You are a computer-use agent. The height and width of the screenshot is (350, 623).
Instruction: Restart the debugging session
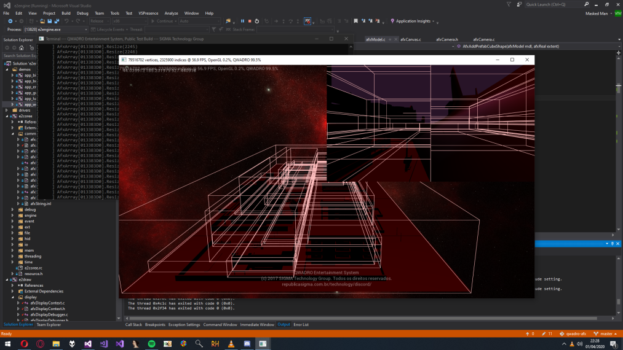[x=257, y=21]
